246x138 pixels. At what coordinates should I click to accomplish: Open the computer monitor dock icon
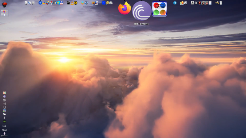(x=26, y=3)
